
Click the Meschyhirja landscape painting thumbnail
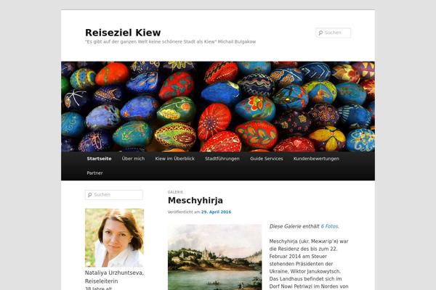[214, 257]
